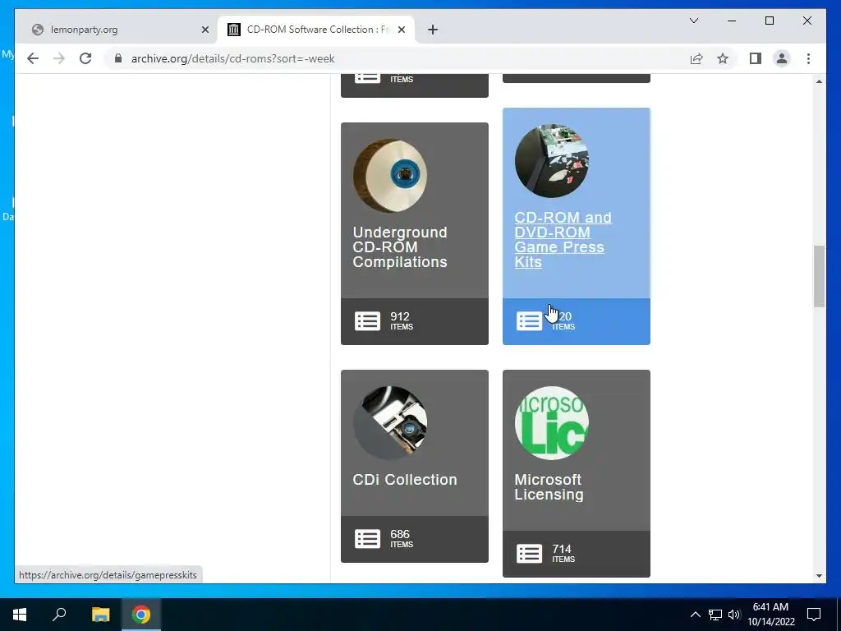The height and width of the screenshot is (631, 841).
Task: Click the 686 ITEMS count
Action: (x=401, y=538)
